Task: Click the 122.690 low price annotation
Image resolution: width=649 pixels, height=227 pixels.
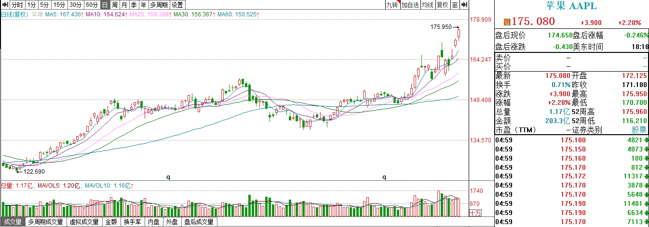Action: click(34, 171)
